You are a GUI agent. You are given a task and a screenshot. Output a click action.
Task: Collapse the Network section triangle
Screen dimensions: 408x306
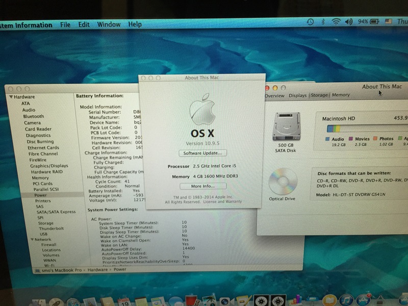coord(32,239)
